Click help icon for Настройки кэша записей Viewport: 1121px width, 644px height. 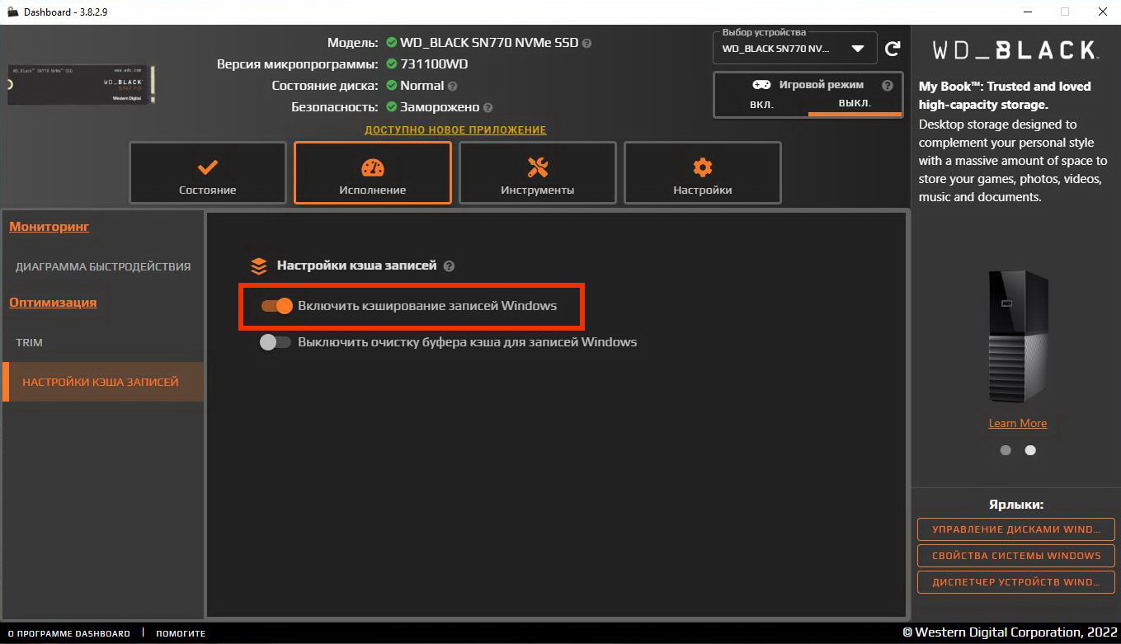[x=449, y=266]
